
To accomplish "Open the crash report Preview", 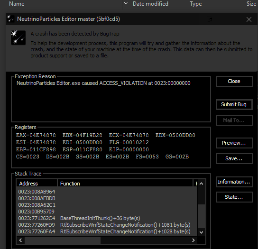I will click(x=234, y=143).
